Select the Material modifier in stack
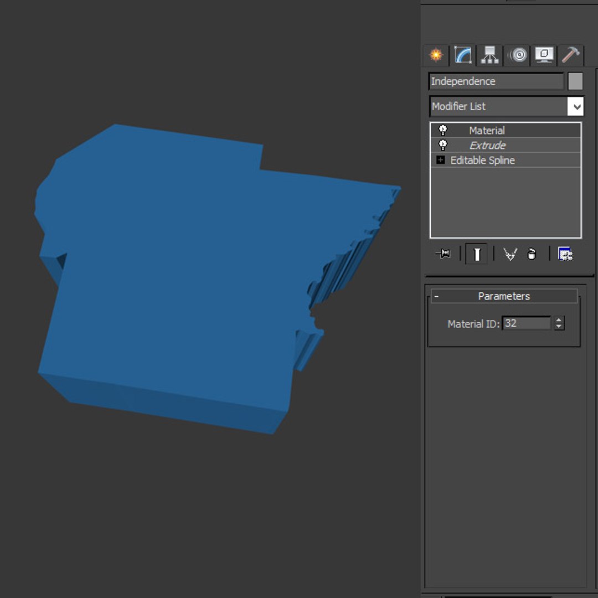The image size is (598, 598). tap(506, 131)
